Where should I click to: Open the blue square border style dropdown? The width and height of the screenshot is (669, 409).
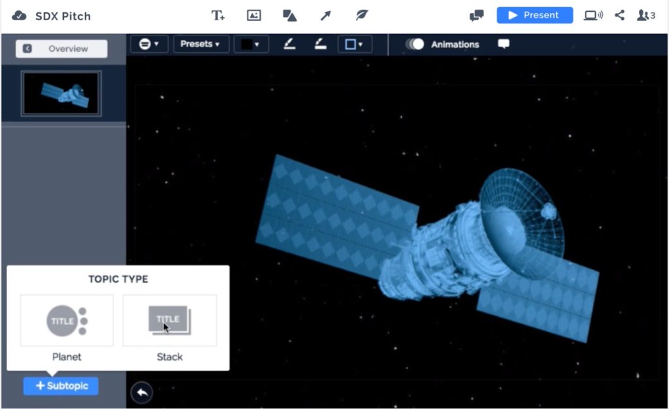(x=354, y=44)
